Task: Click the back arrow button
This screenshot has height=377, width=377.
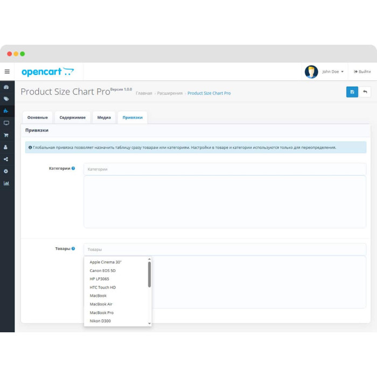Action: (x=365, y=92)
